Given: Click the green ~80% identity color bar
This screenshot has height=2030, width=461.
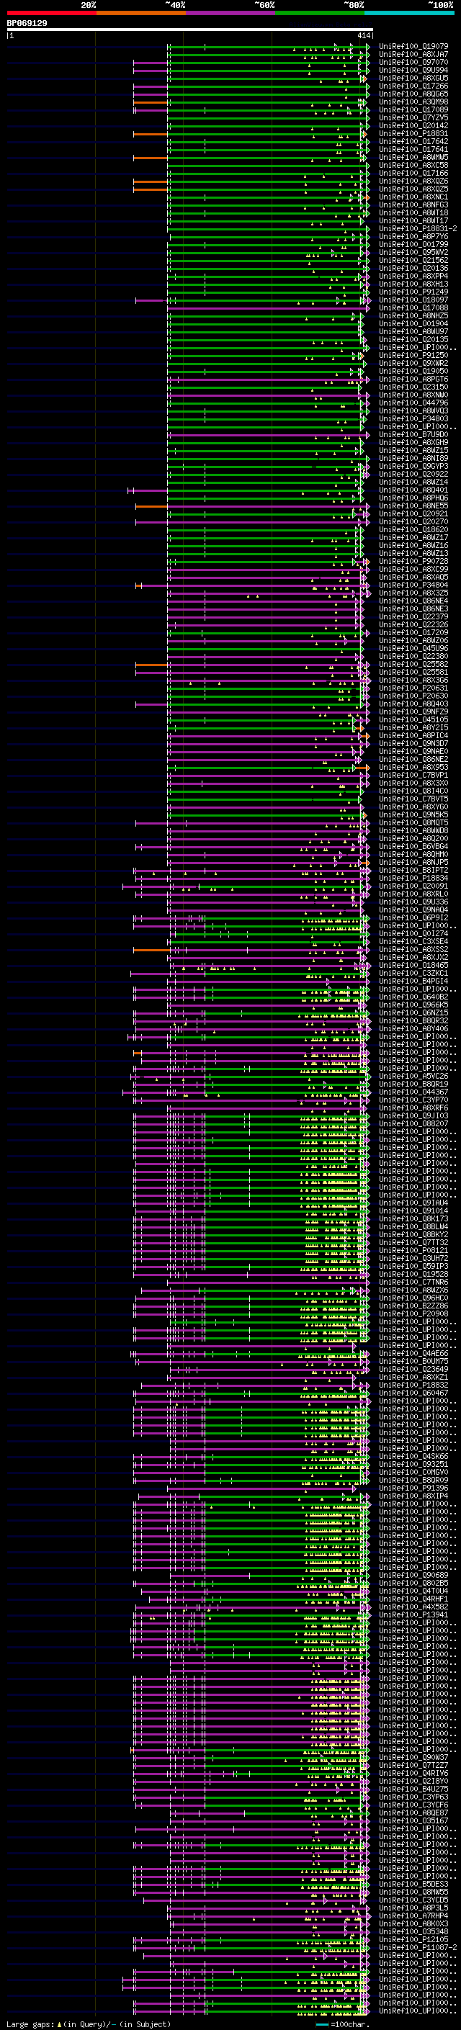Looking at the screenshot, I should [320, 13].
